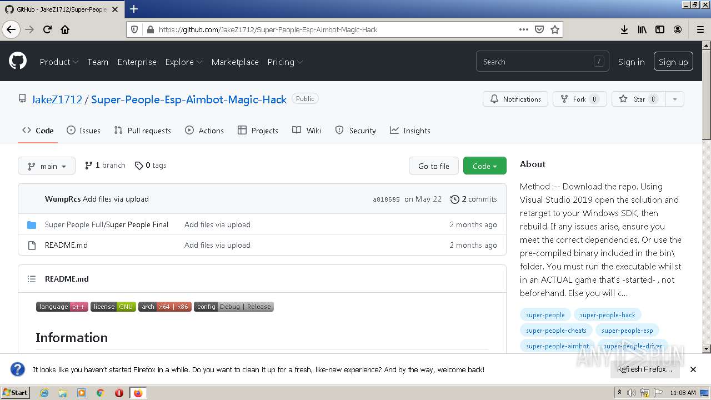Open the Firefox downloads arrow icon
The image size is (711, 400).
pos(624,29)
